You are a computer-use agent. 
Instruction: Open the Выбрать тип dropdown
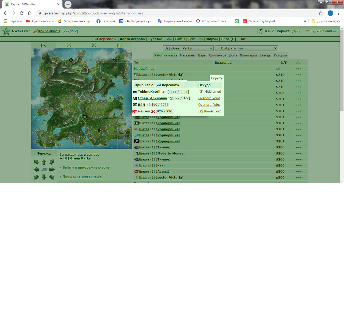pyautogui.click(x=246, y=48)
